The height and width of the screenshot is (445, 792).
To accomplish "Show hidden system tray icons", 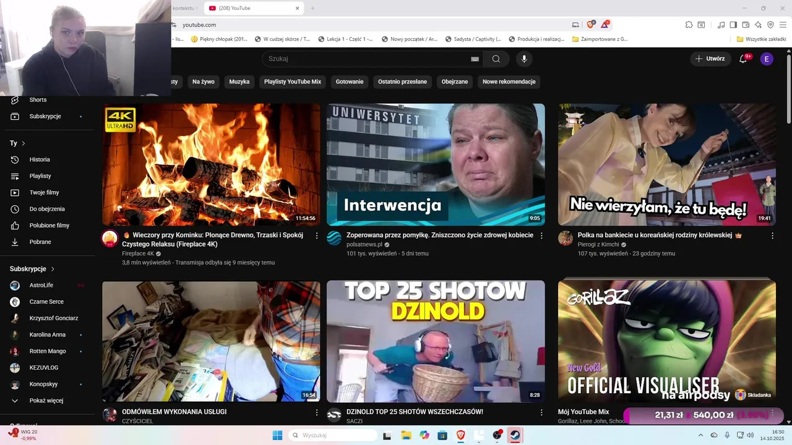I will 700,435.
